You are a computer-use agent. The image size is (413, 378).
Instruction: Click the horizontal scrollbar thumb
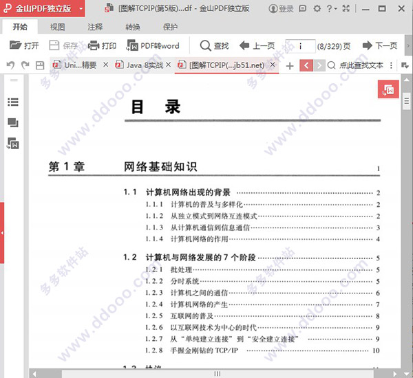218,374
